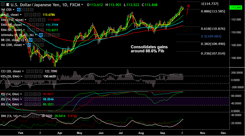
Task: Open the MA (200, close) dropdown arrow
Action: coord(24,45)
